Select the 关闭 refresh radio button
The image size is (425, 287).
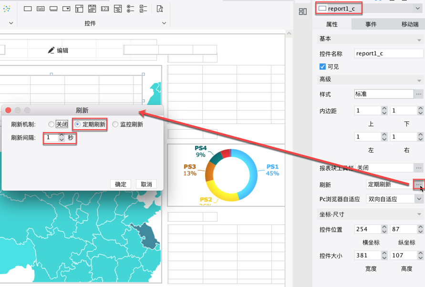[51, 124]
